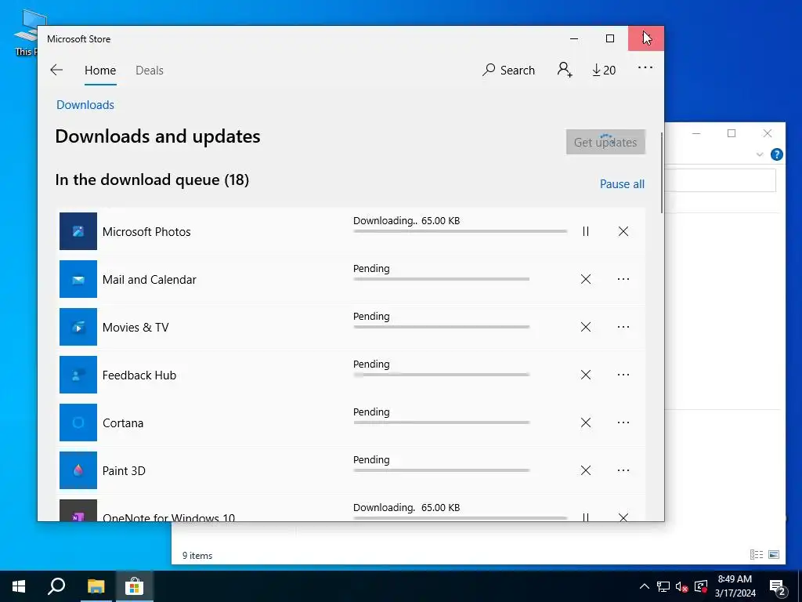Switch File Explorer to large icons view
This screenshot has width=802, height=602.
[x=774, y=554]
